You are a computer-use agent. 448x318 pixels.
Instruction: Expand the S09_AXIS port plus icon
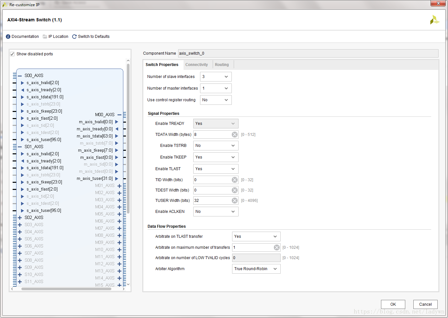pos(20,268)
